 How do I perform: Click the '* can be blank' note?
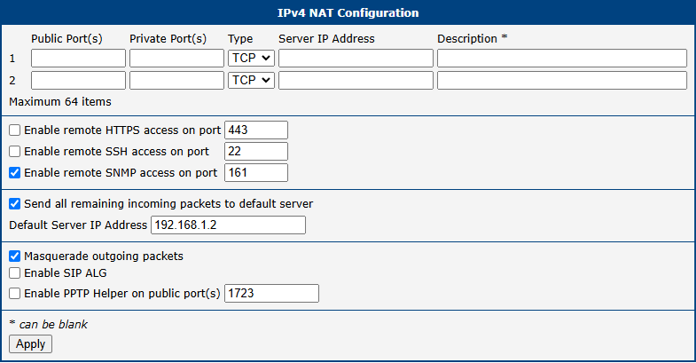tap(49, 324)
